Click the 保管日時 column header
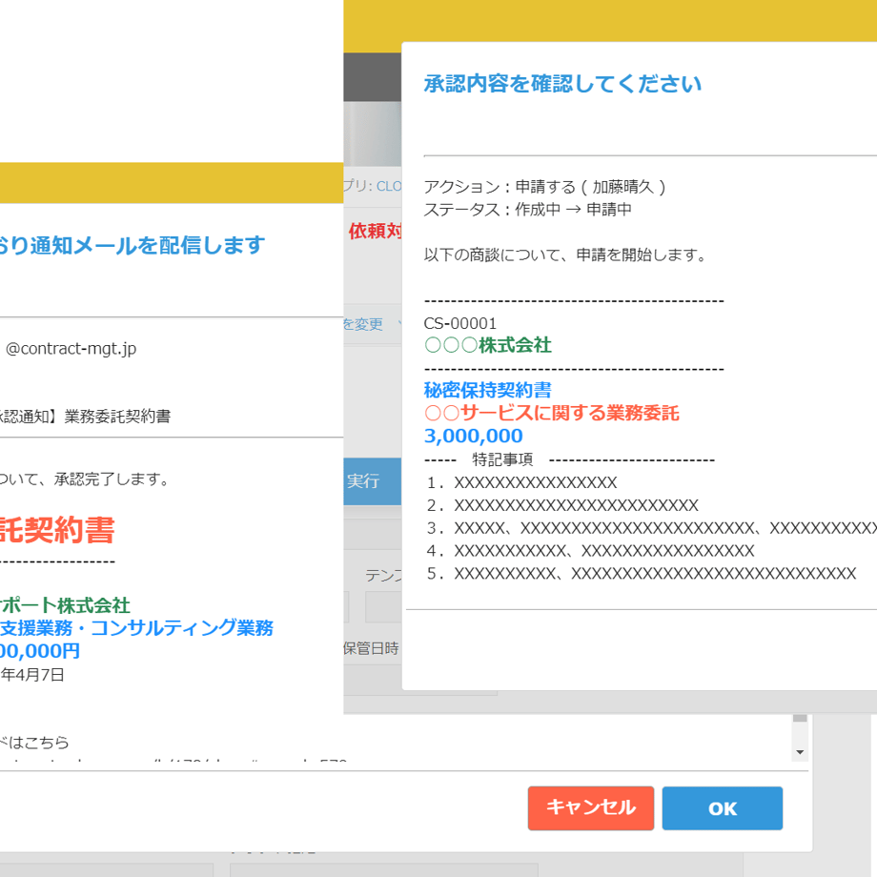This screenshot has width=877, height=877. point(371,648)
